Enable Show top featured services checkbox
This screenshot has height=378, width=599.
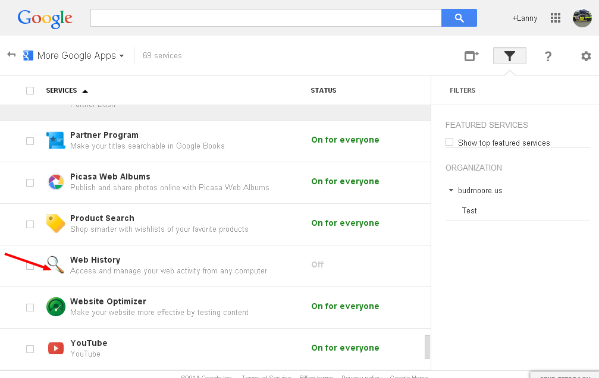pos(450,142)
